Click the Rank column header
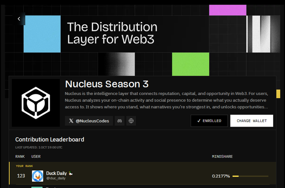Image resolution: width=285 pixels, height=188 pixels. pos(20,157)
